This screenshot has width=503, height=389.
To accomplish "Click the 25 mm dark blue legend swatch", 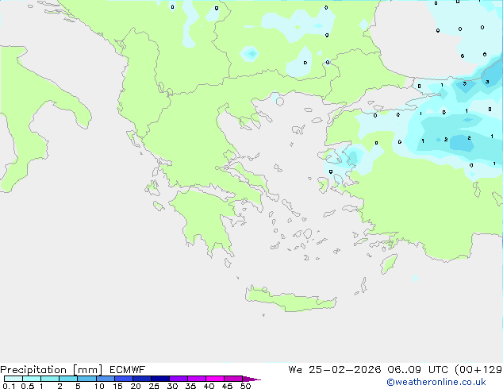I will coord(160,379).
